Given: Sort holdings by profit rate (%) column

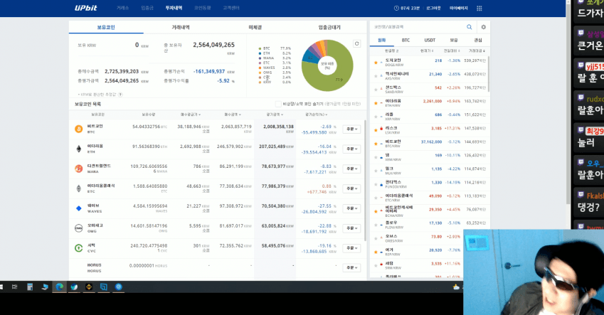Looking at the screenshot, I should coord(316,114).
